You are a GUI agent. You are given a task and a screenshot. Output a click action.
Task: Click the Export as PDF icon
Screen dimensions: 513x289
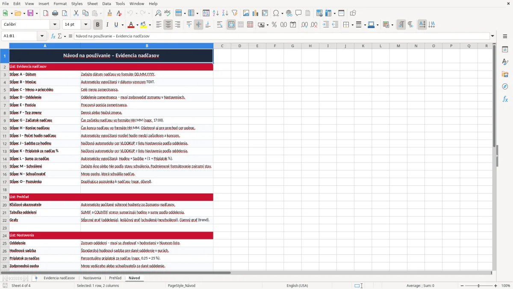46,13
